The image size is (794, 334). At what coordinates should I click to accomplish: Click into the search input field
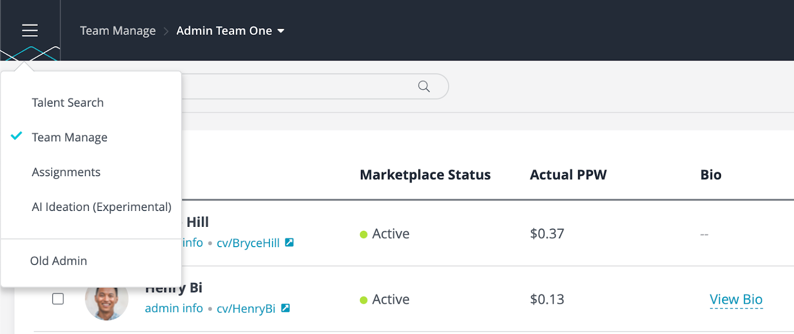pyautogui.click(x=298, y=86)
